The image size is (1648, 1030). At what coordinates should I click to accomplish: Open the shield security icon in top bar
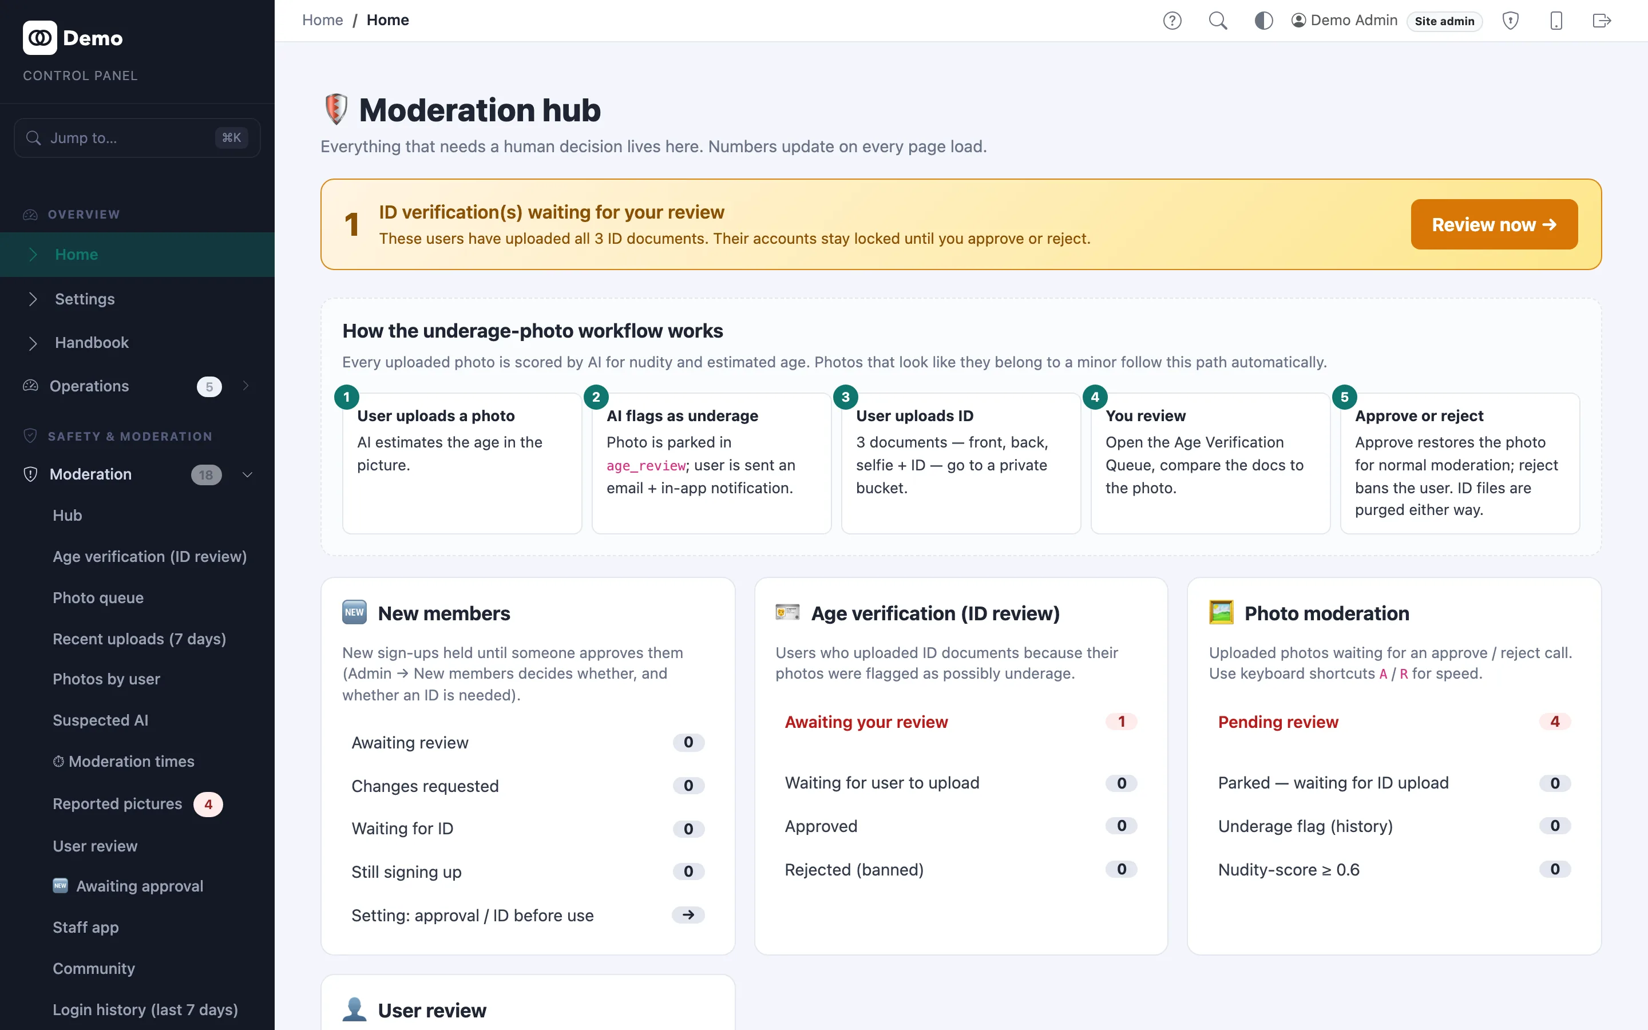[x=1511, y=21]
